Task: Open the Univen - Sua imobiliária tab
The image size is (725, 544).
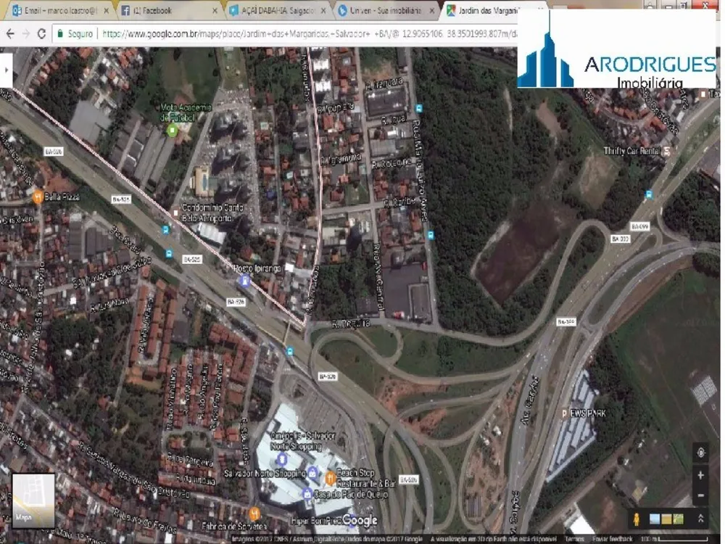Action: coord(386,10)
